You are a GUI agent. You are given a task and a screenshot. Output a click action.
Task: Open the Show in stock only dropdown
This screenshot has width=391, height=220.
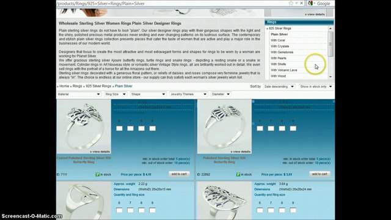point(316,87)
